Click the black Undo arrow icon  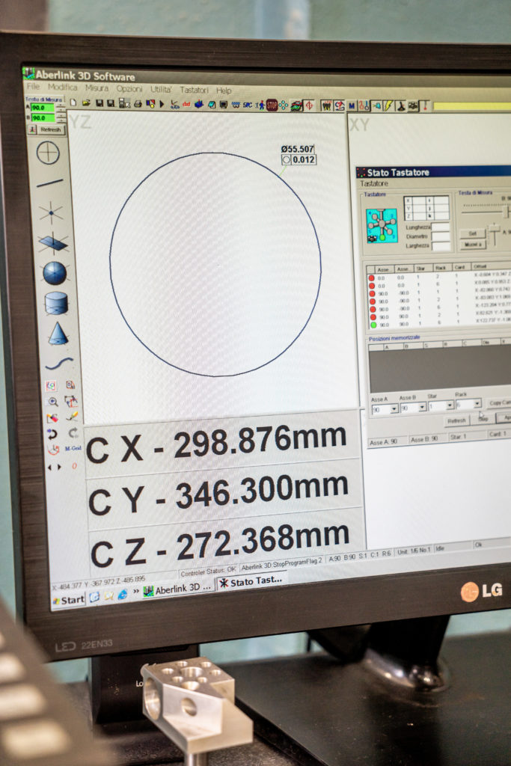click(x=52, y=434)
